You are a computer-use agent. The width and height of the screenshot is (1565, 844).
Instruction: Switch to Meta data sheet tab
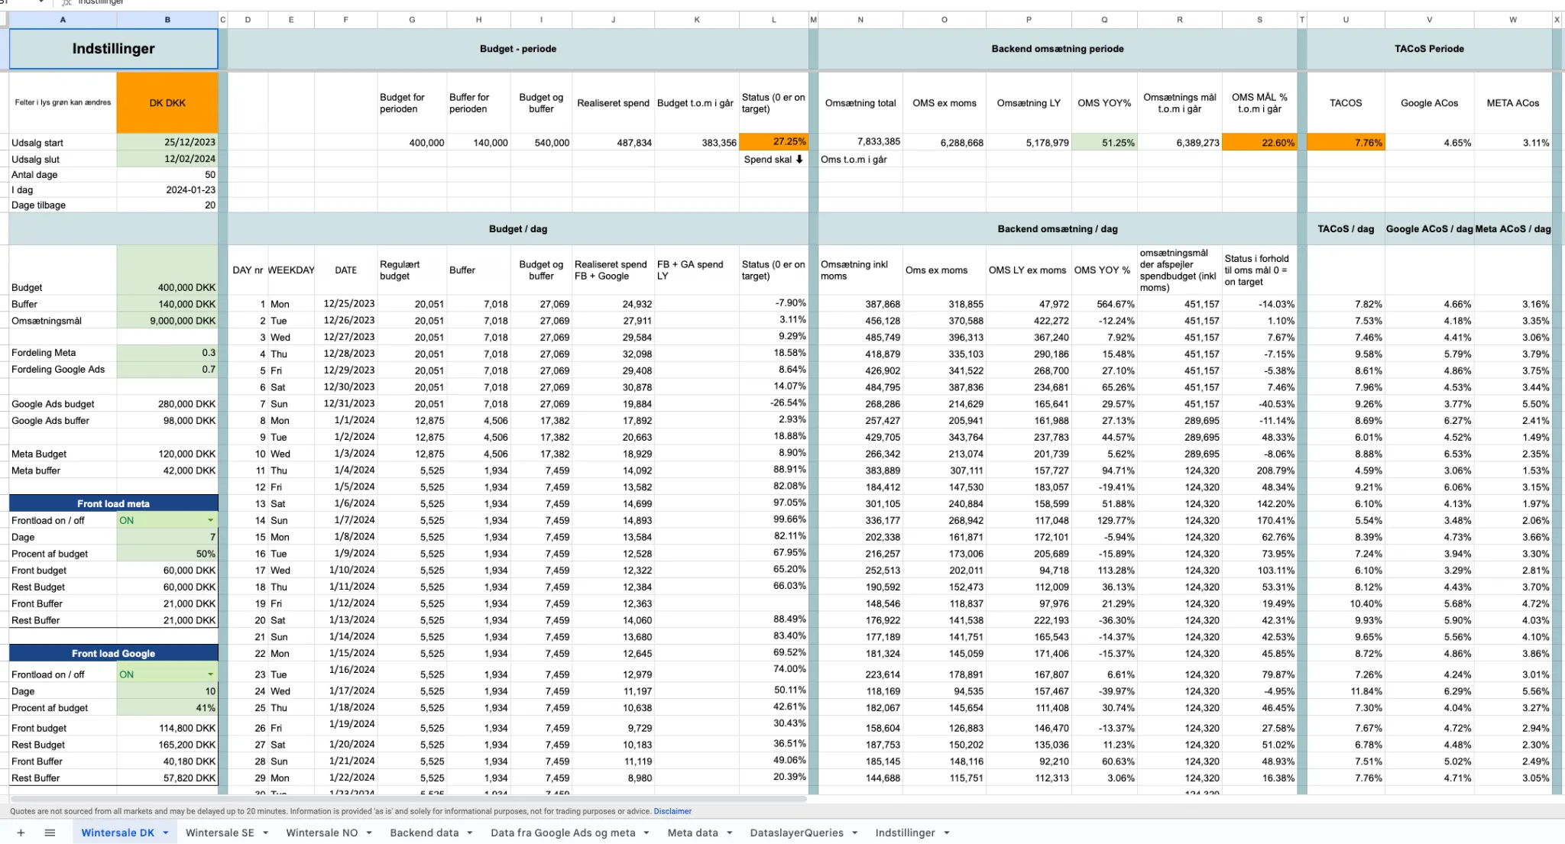click(x=692, y=833)
